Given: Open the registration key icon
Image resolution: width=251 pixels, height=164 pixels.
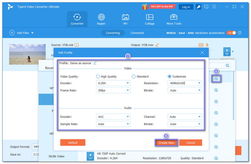Looking at the screenshot, I should click(198, 7).
